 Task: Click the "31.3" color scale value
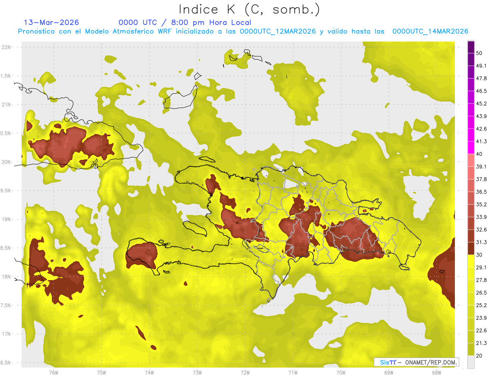click(x=481, y=242)
